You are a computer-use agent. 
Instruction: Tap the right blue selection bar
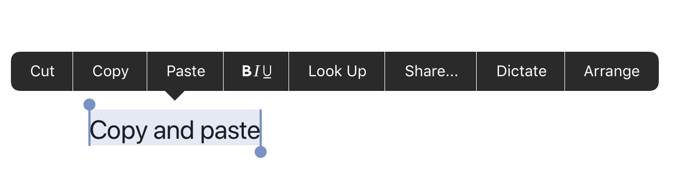click(261, 128)
